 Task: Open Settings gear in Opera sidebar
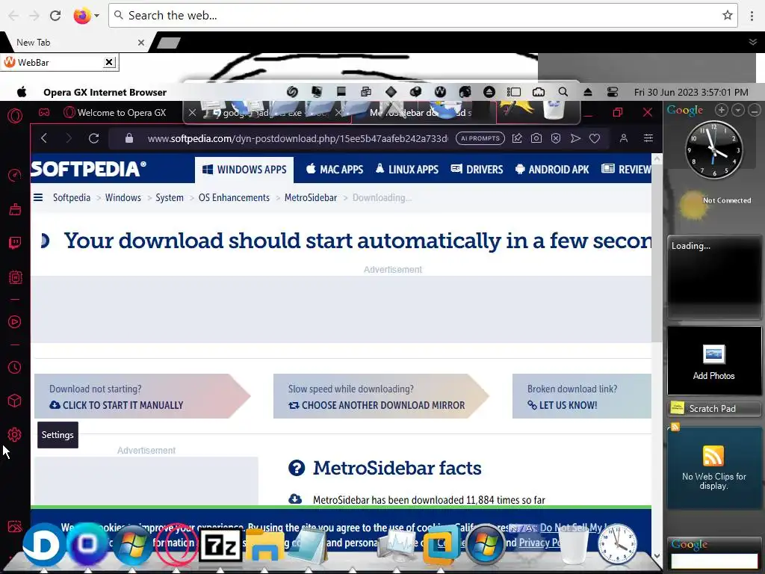(x=15, y=434)
